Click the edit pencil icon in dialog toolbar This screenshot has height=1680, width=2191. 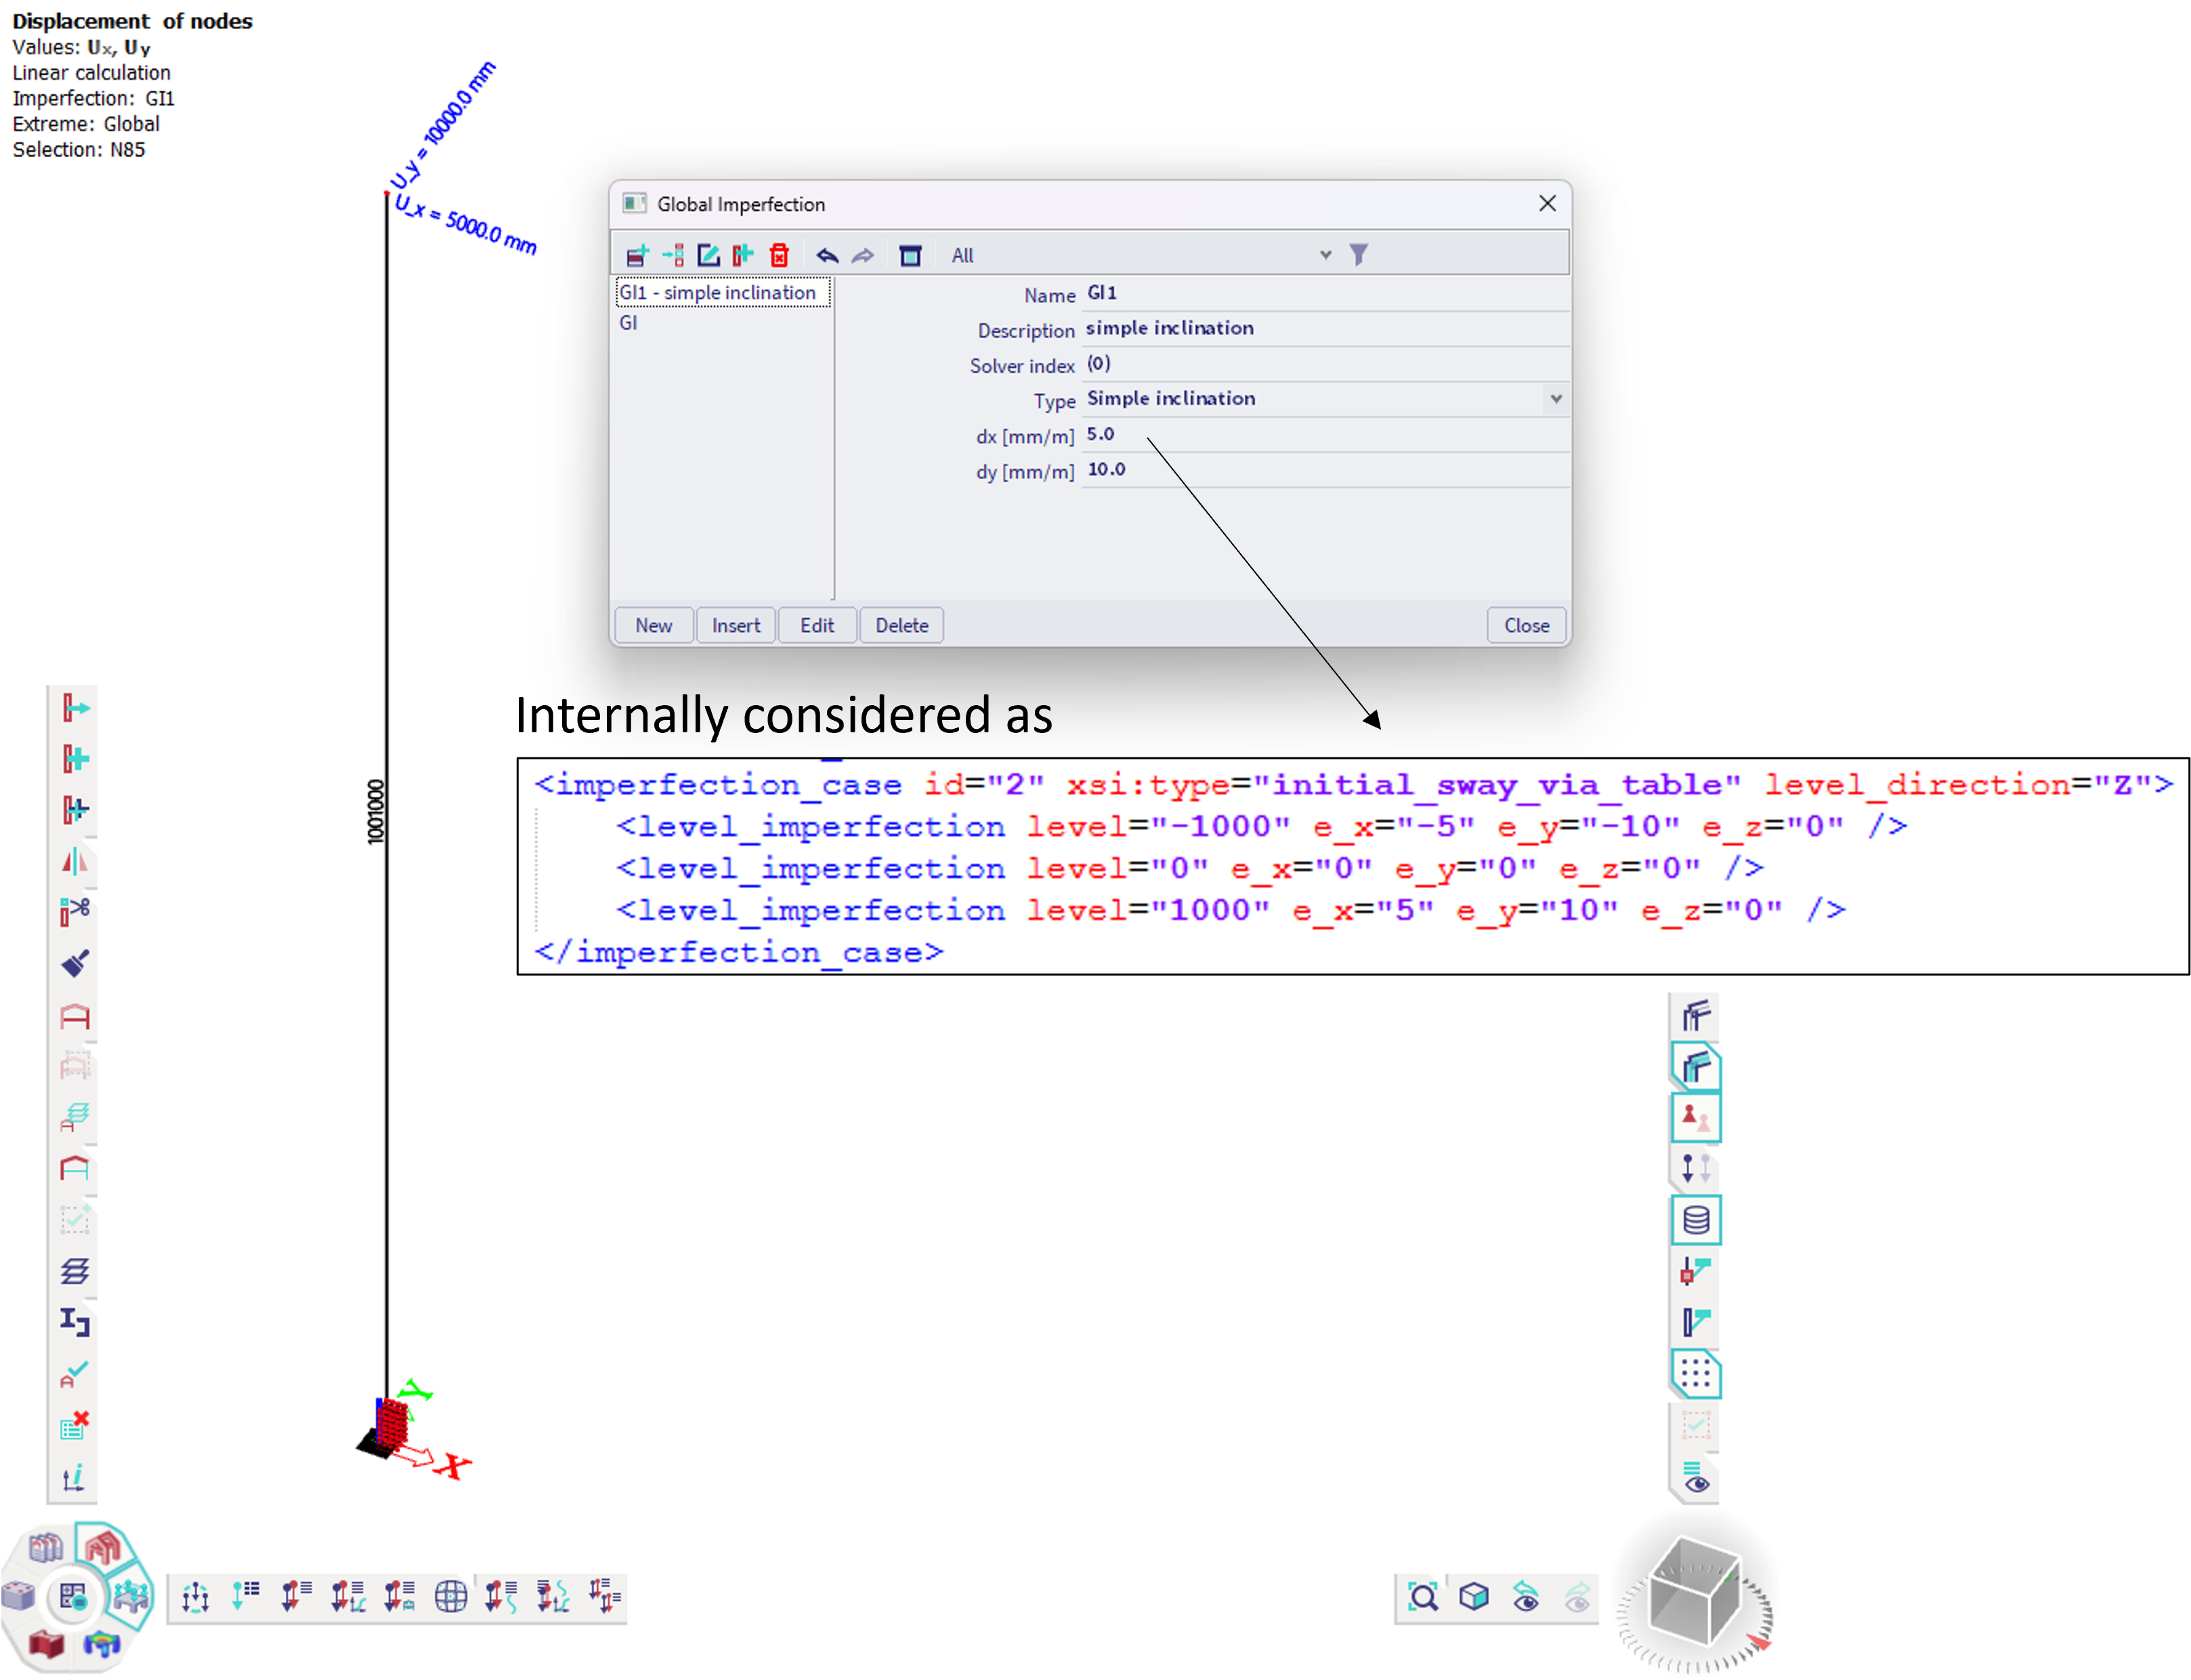click(708, 255)
